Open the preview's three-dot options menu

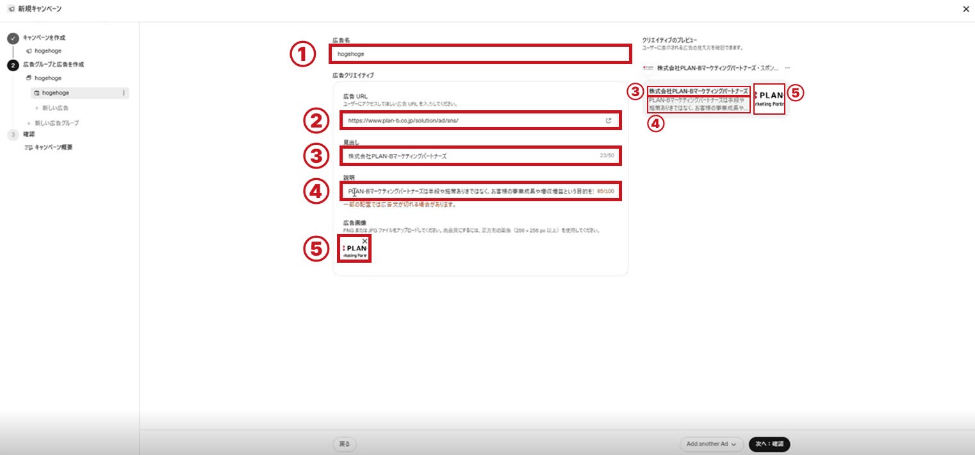tap(787, 67)
